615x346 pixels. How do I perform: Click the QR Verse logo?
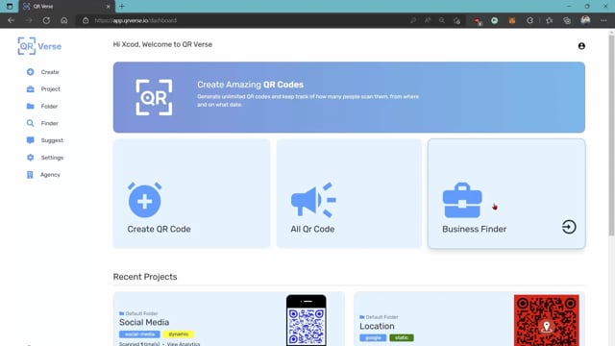coord(39,46)
